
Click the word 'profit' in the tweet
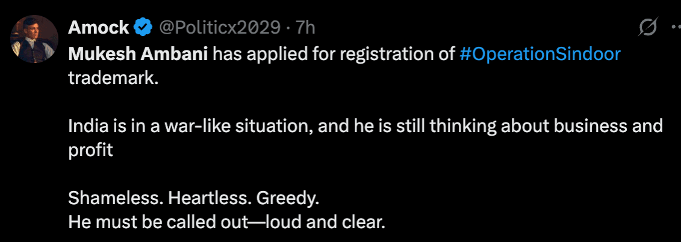(x=91, y=151)
